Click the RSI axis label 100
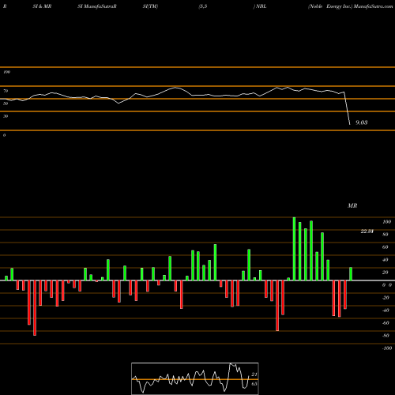This screenshot has height=395, width=395. point(6,72)
